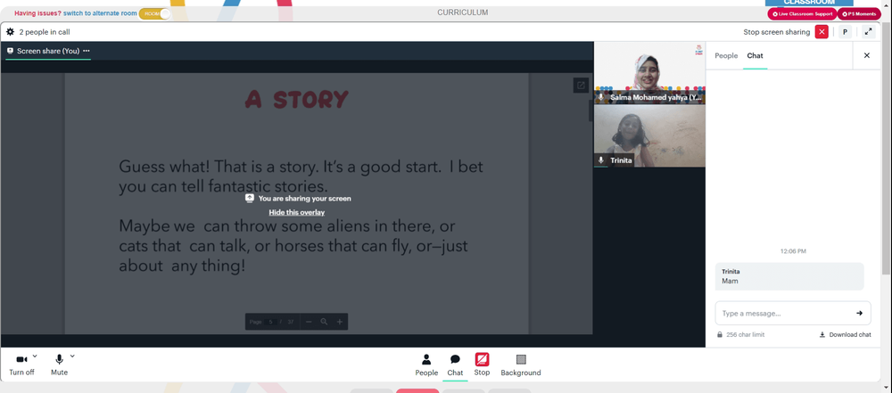
Task: Send chat message with arrow icon
Action: 859,313
